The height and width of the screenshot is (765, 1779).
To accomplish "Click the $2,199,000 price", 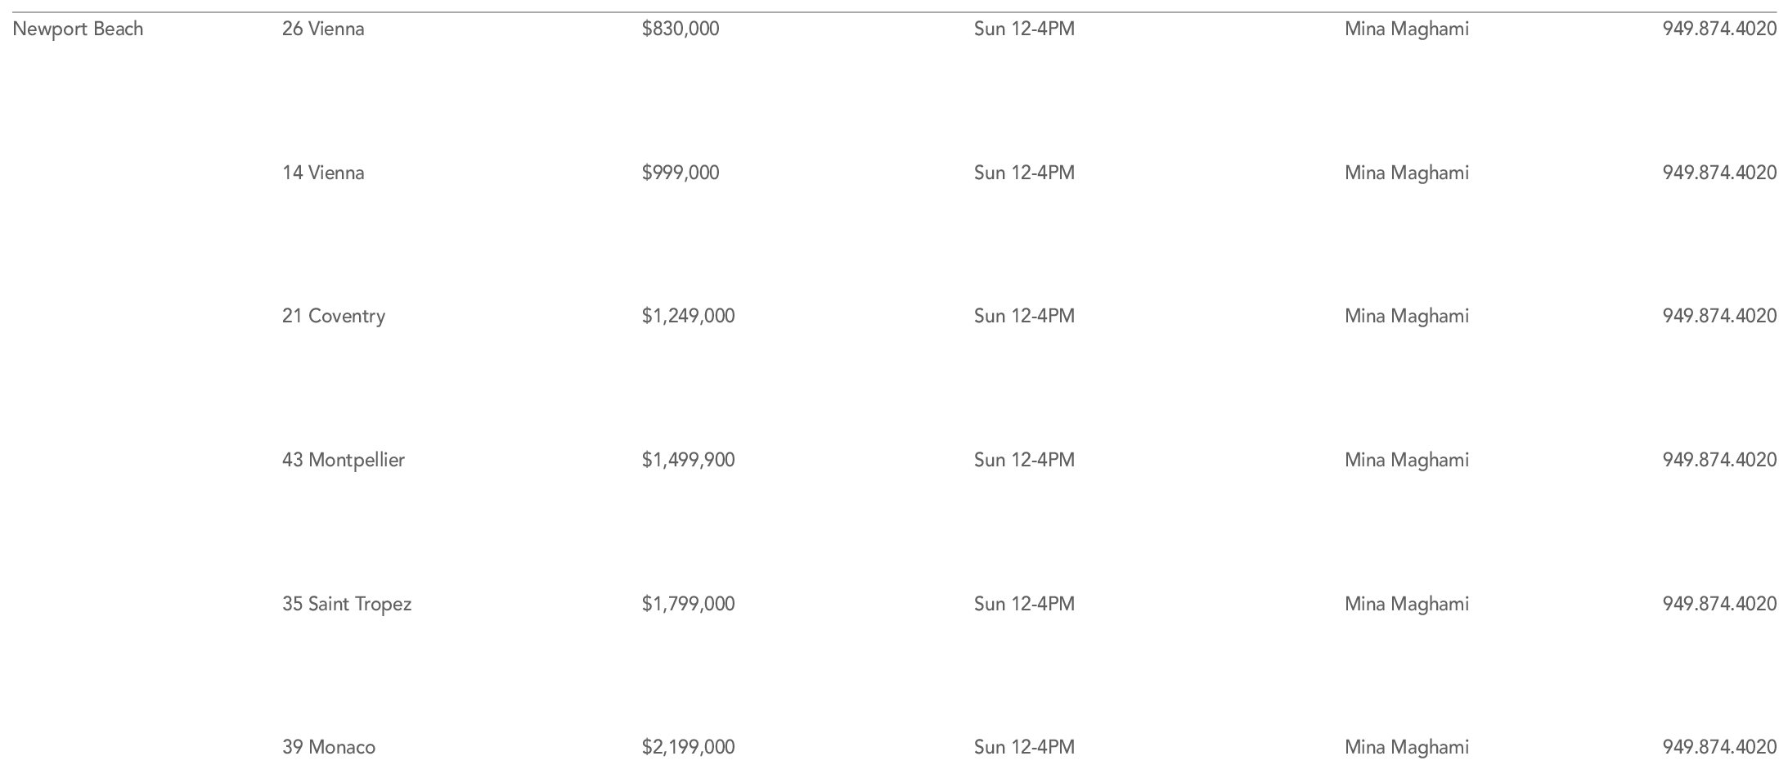I will coord(688,747).
